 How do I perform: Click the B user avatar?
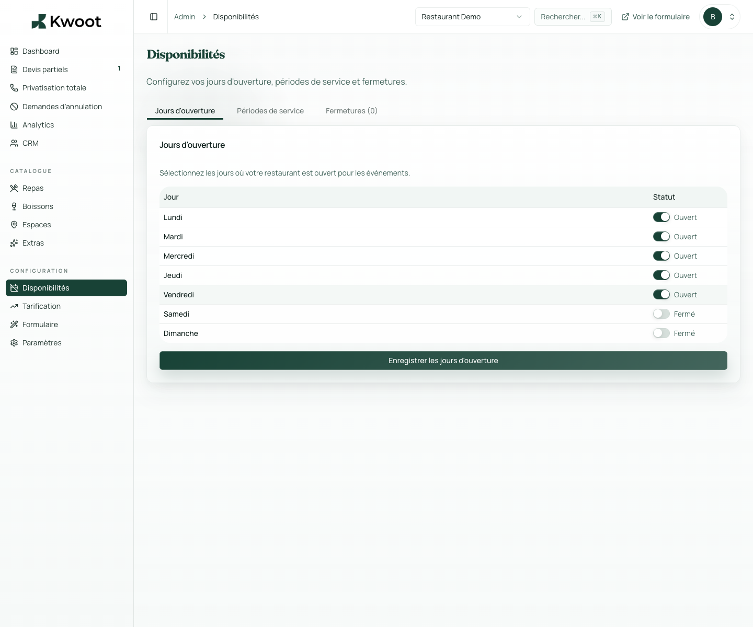coord(713,17)
